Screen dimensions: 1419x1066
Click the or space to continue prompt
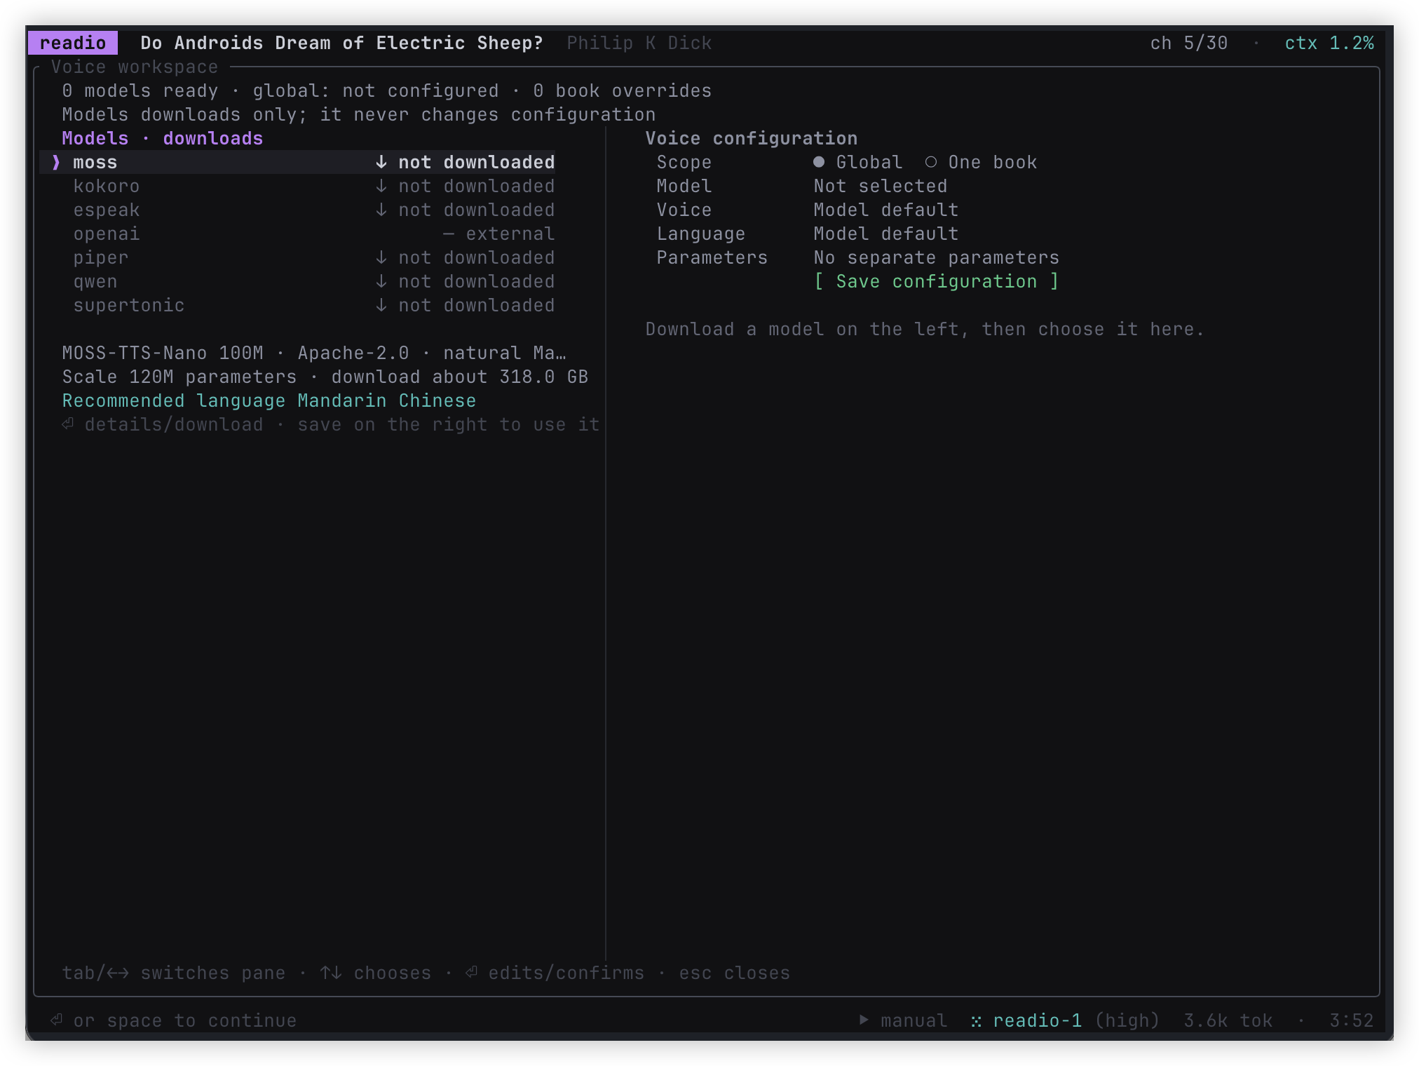point(184,1020)
